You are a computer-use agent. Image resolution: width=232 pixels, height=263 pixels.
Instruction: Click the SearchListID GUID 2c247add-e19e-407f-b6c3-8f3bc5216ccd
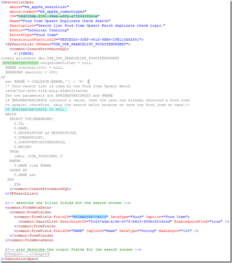coord(130,222)
